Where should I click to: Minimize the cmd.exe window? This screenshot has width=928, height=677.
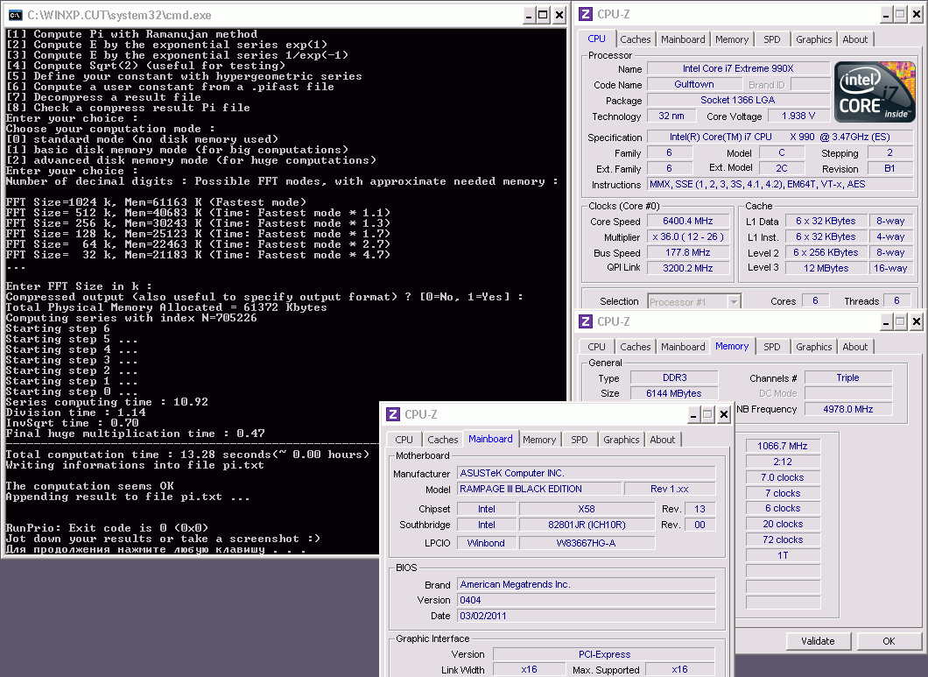pos(529,16)
